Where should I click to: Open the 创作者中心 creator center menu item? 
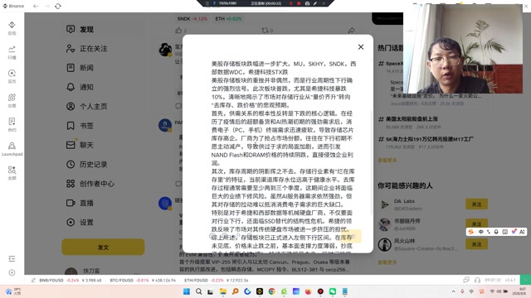click(103, 184)
